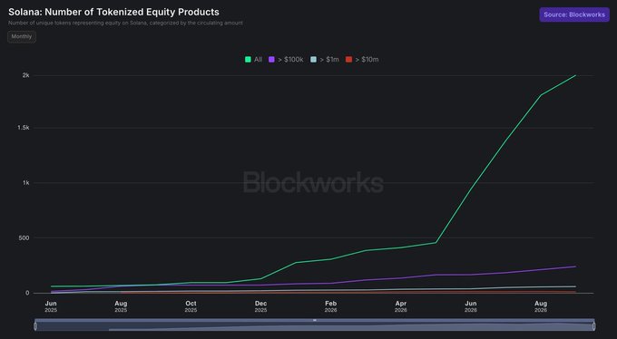617x339 pixels.
Task: Toggle the > $100k legend swatch
Action: coord(271,60)
